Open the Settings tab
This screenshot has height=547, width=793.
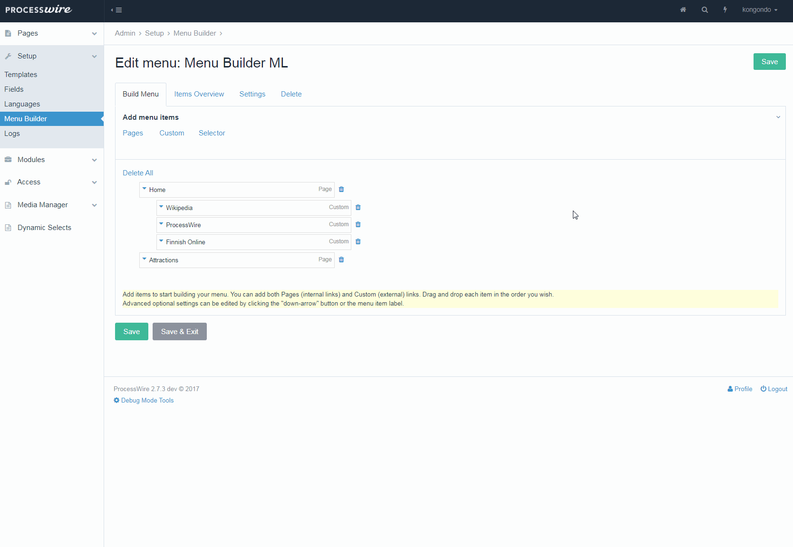tap(252, 94)
